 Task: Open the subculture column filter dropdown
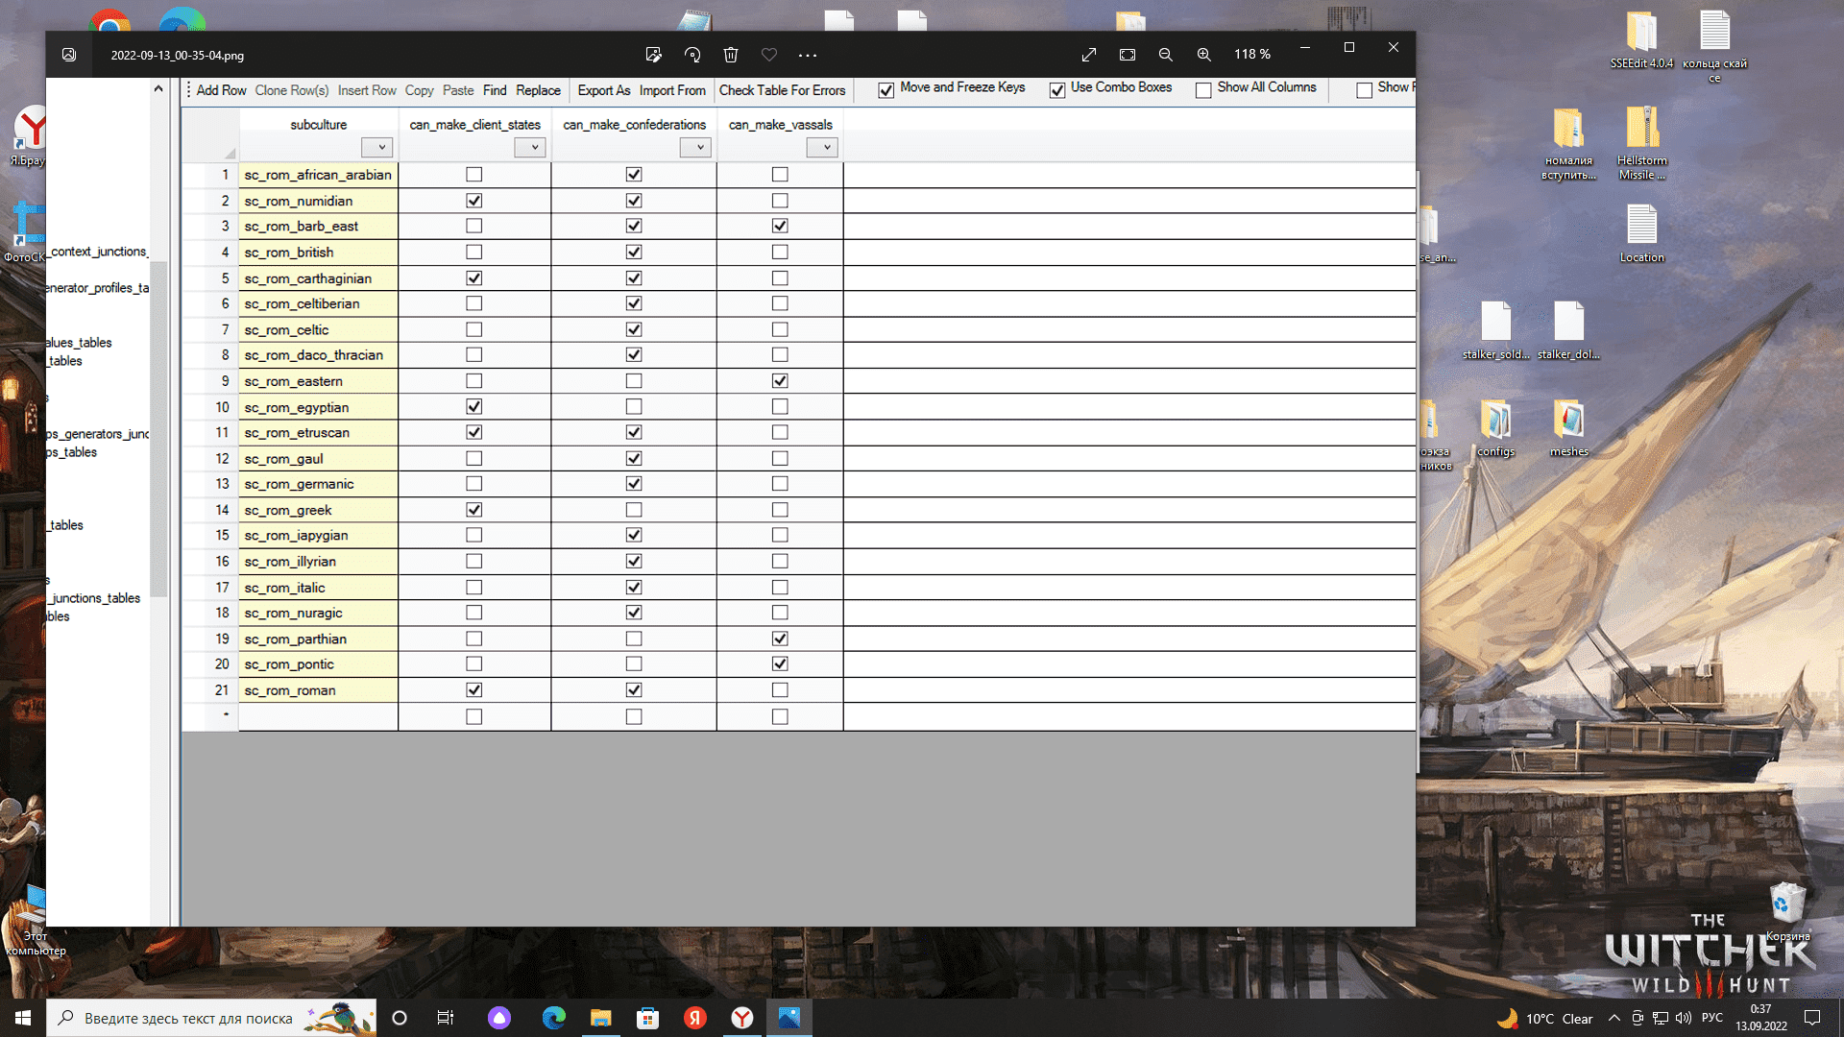[376, 147]
